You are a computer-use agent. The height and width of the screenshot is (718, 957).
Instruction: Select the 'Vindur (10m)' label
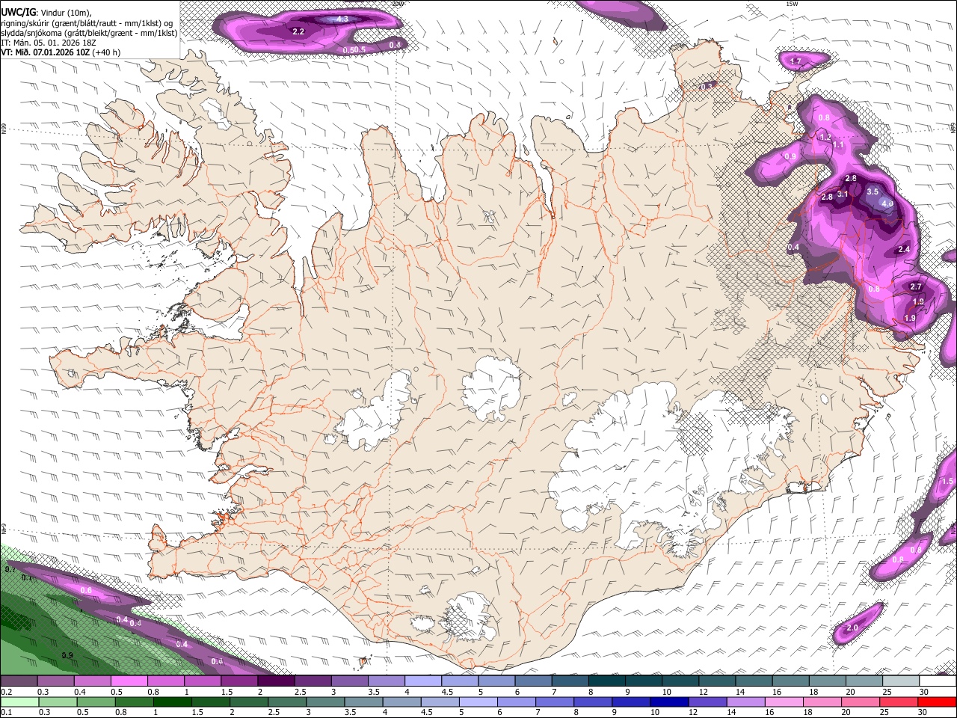66,12
